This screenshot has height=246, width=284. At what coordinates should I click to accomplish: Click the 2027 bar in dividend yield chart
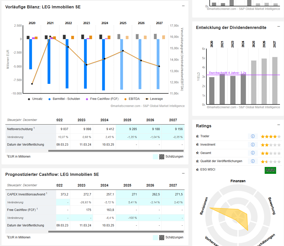[x=275, y=81]
